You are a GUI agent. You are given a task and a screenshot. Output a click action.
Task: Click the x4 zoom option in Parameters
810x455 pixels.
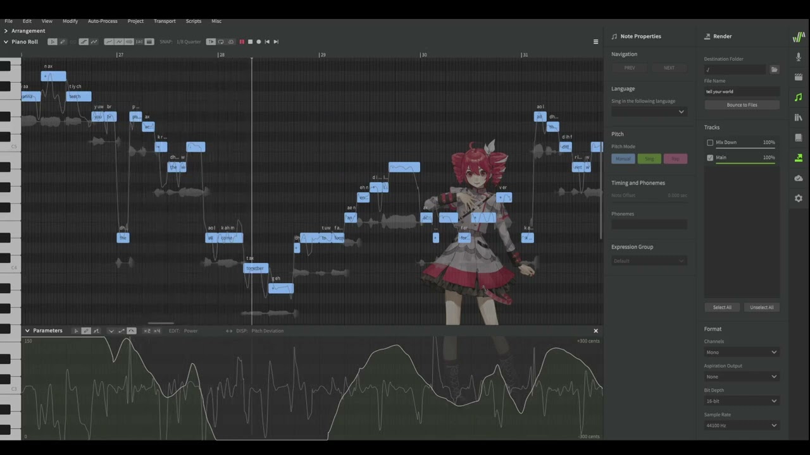pyautogui.click(x=157, y=331)
